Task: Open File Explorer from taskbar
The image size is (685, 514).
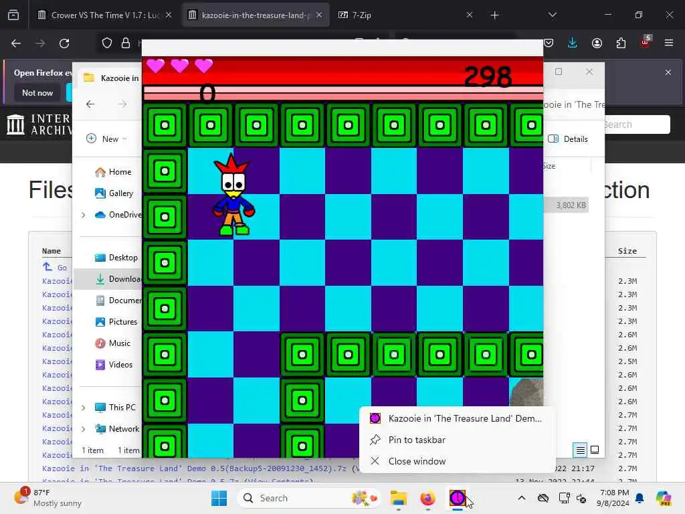Action: point(399,498)
